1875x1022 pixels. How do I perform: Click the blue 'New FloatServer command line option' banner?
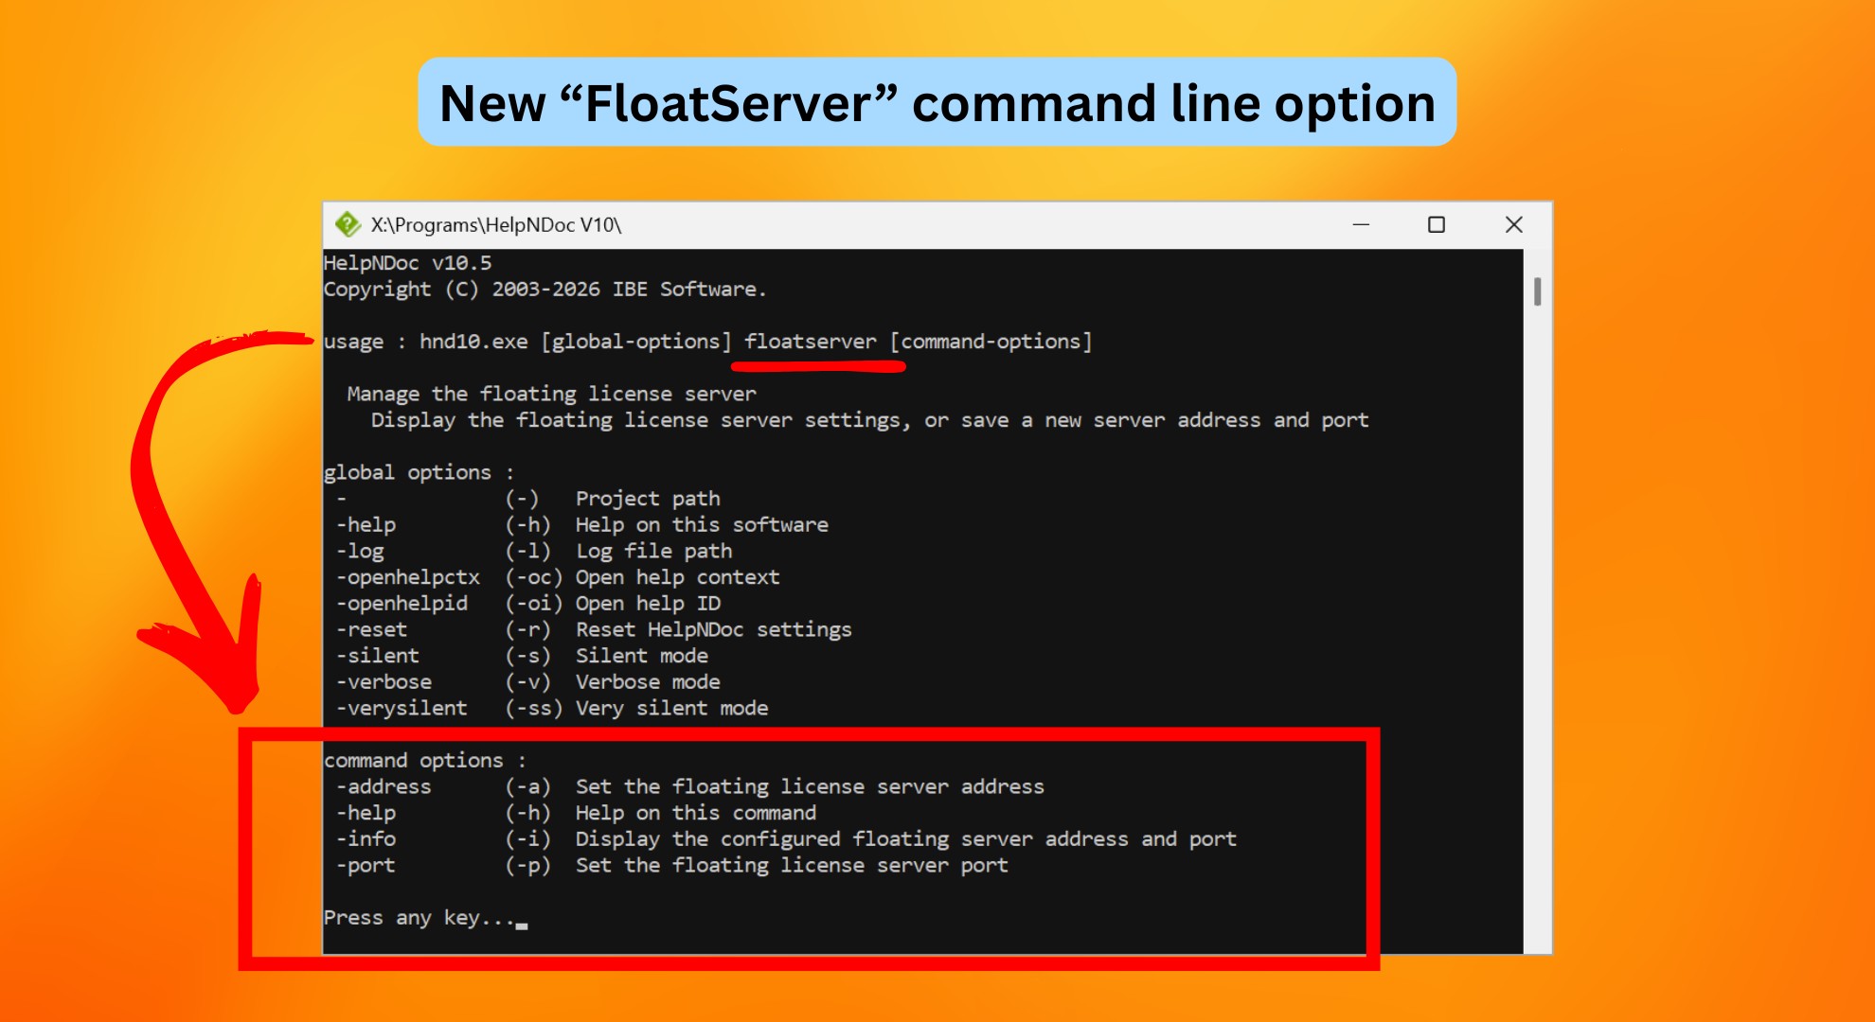tap(936, 104)
